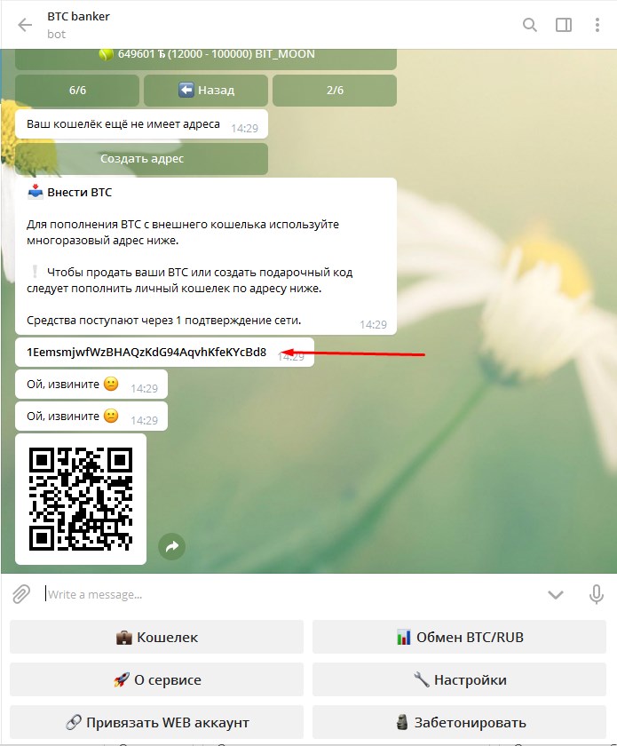Click the back arrow in chat header
This screenshot has width=617, height=746.
(25, 25)
